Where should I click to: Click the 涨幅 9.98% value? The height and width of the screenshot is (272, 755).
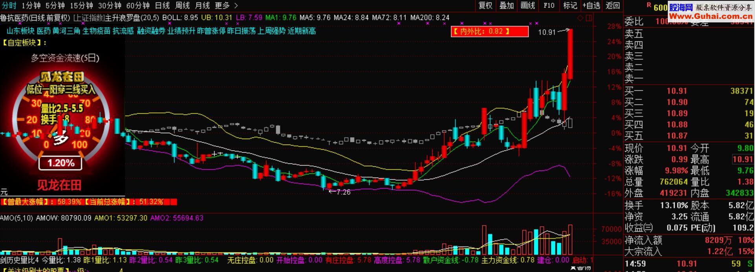click(x=676, y=171)
